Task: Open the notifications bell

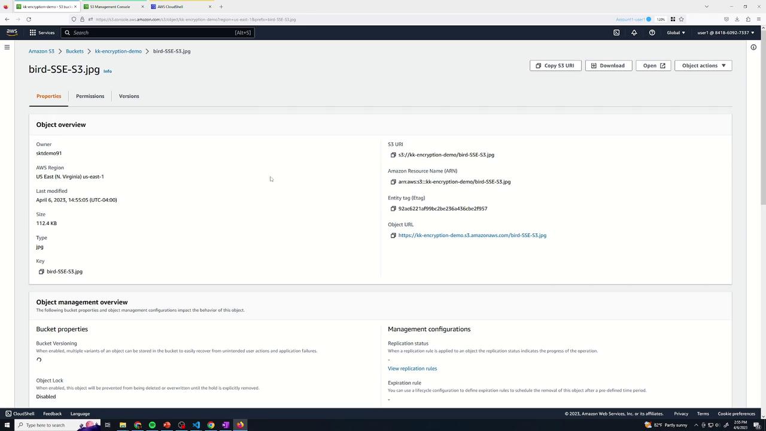Action: (634, 32)
